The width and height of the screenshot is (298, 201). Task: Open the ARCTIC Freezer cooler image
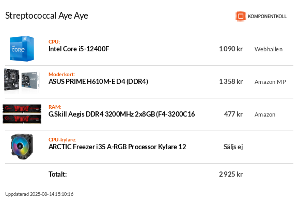22,147
